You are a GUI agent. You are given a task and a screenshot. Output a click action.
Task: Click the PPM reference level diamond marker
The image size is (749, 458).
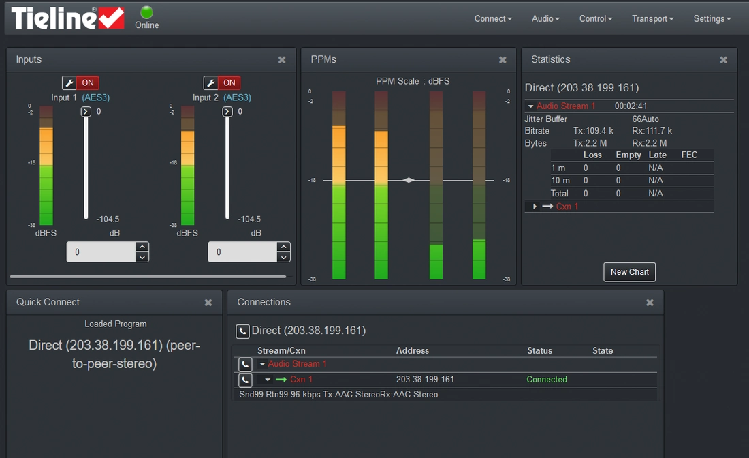pos(409,180)
